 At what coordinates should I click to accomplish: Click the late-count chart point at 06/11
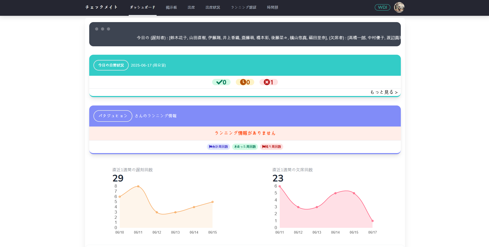click(x=138, y=186)
